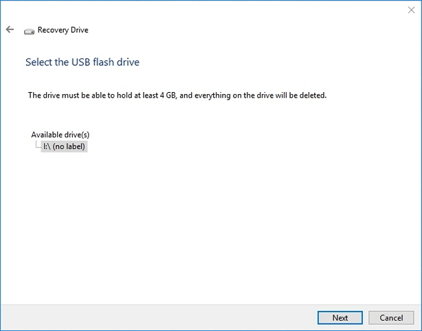This screenshot has height=331, width=422.
Task: Click the "Recovery Drive" window title text
Action: (x=63, y=30)
